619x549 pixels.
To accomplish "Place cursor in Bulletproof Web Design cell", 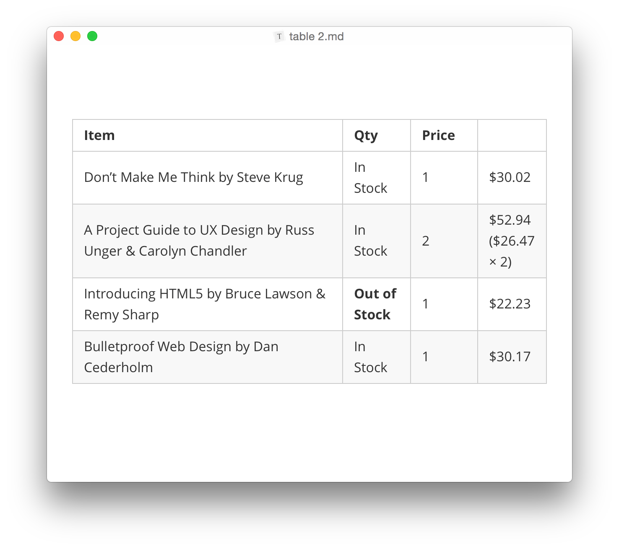I will pyautogui.click(x=181, y=357).
